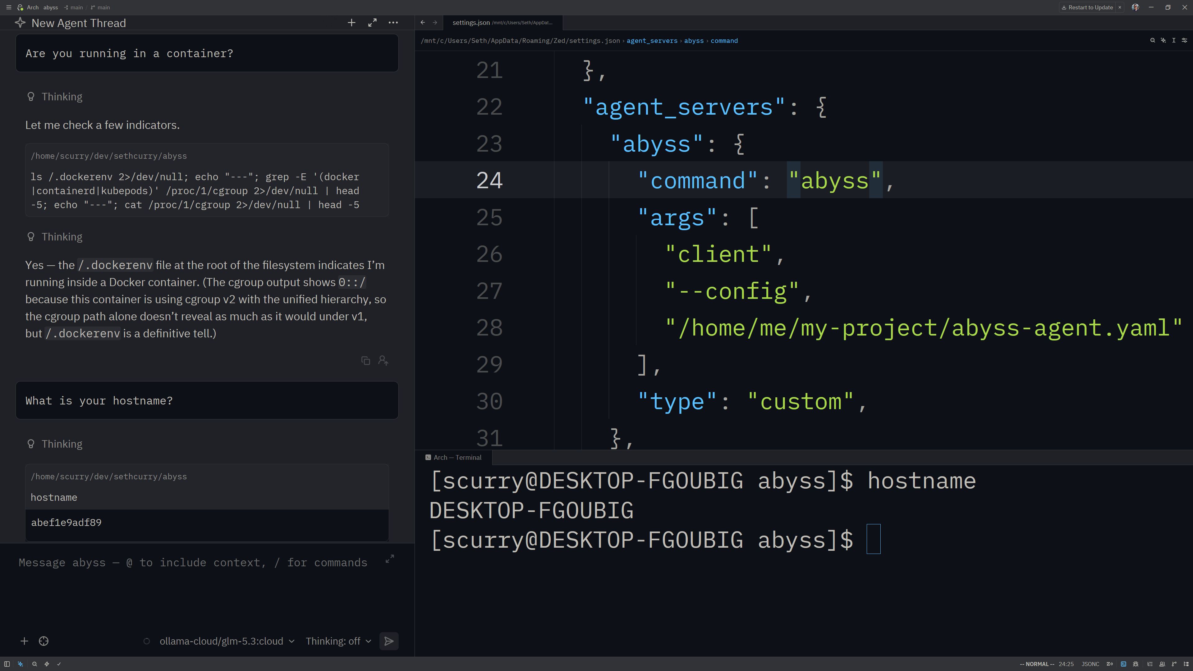Go back with the editor navigation arrow
Image resolution: width=1193 pixels, height=671 pixels.
click(423, 22)
